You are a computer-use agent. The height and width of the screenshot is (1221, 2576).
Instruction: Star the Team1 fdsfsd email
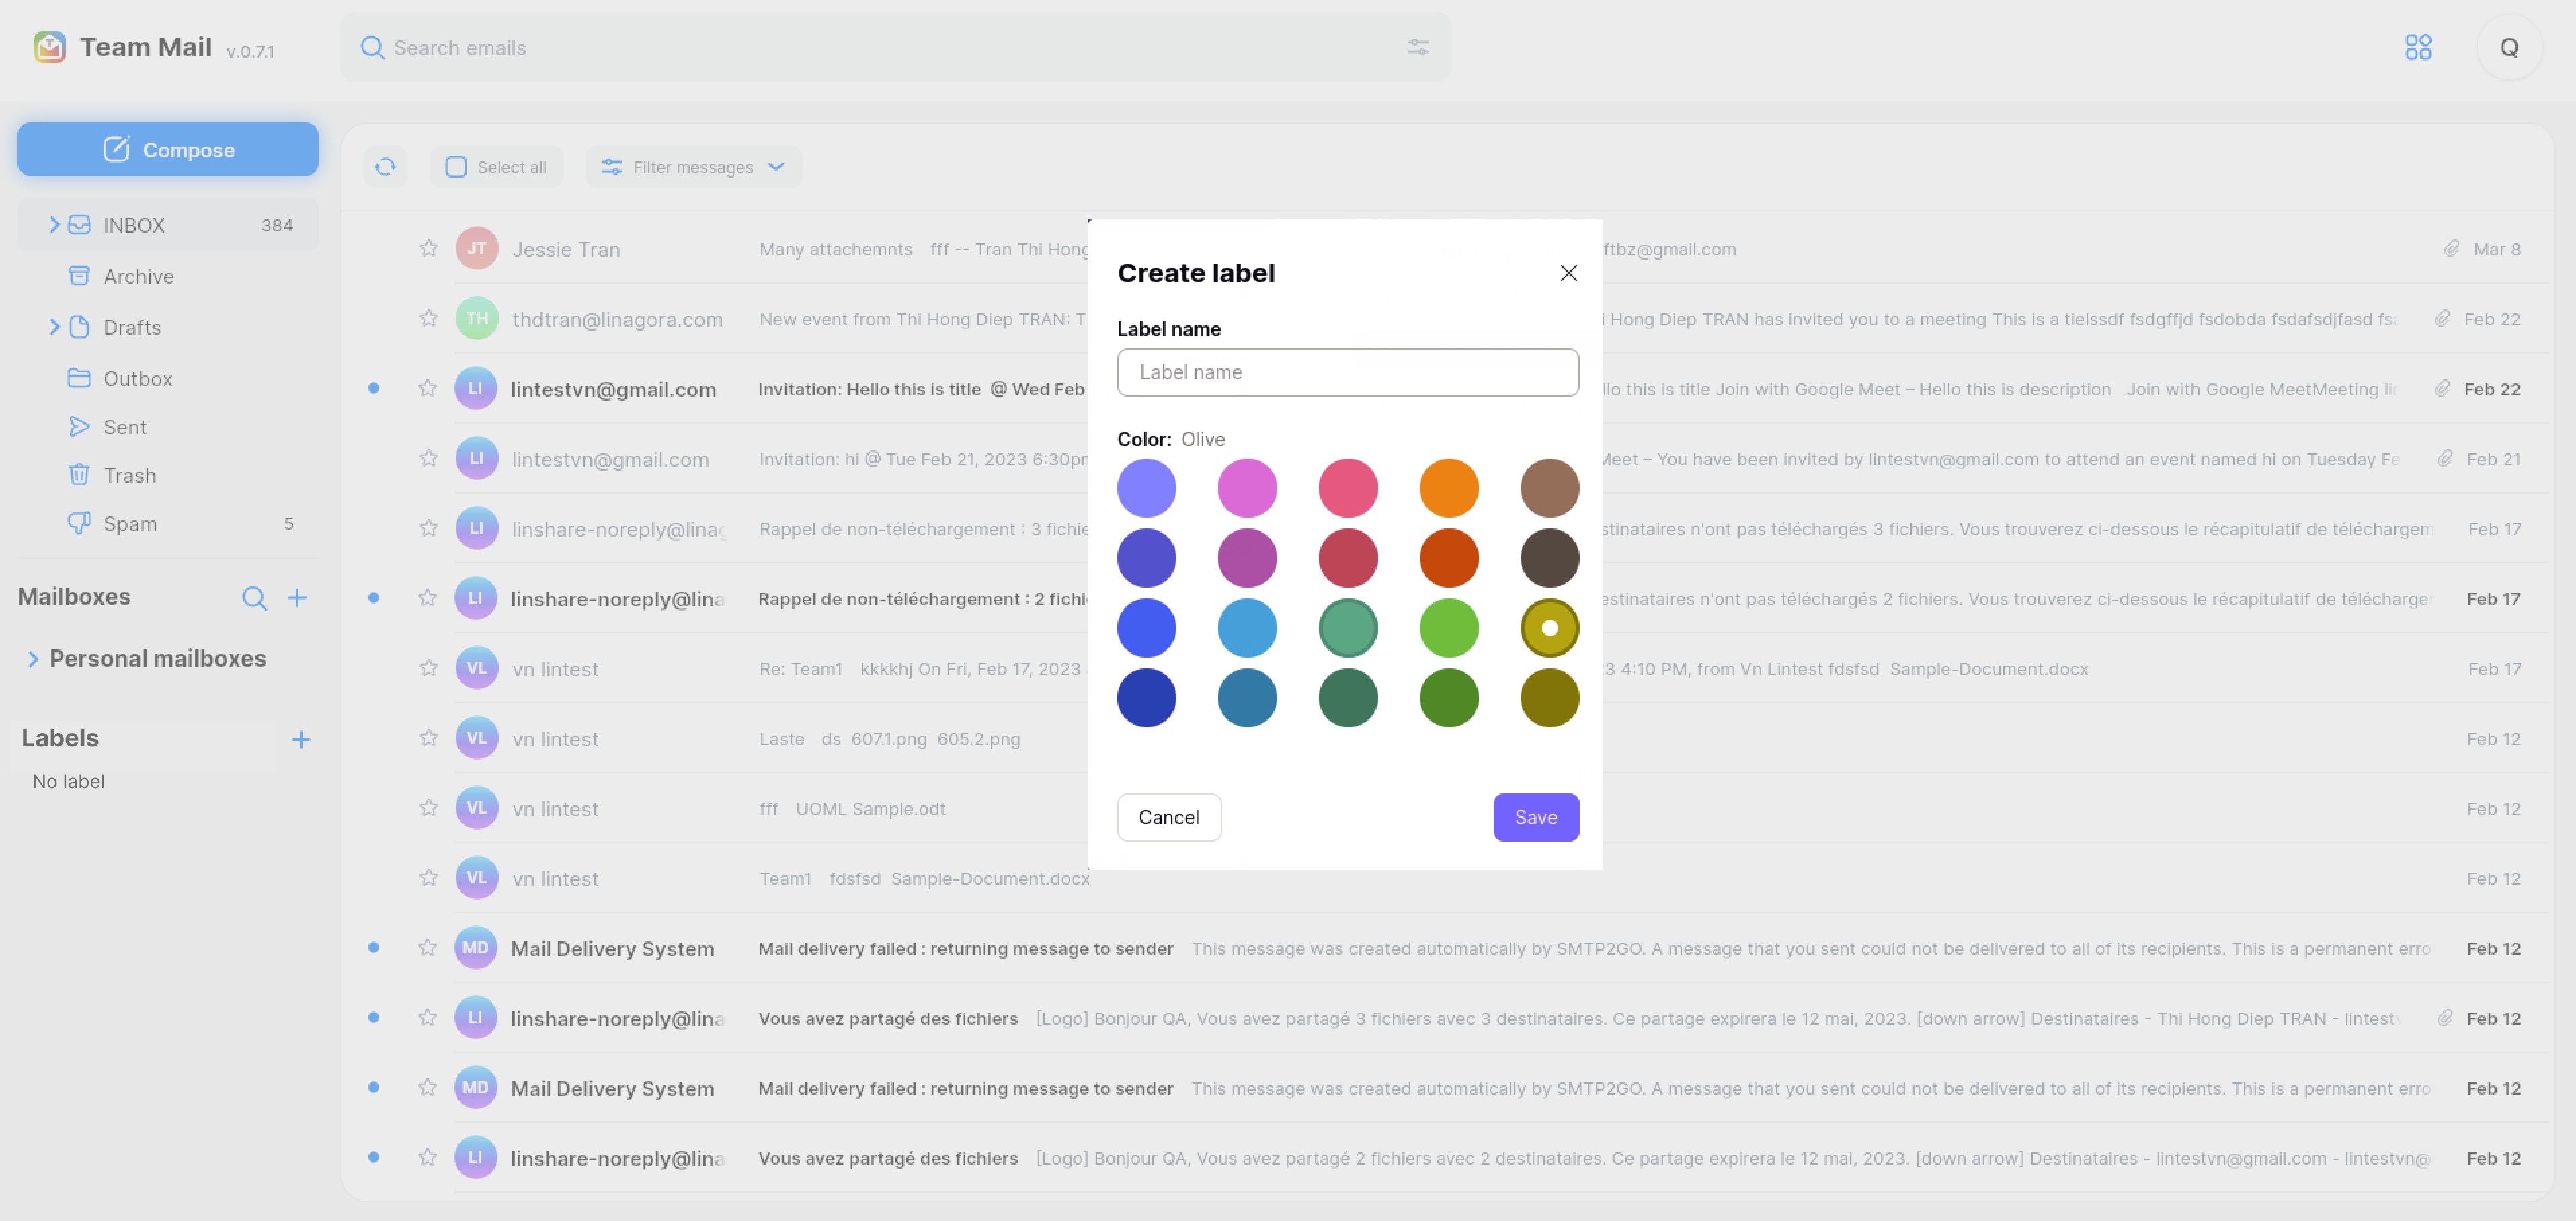tap(428, 878)
